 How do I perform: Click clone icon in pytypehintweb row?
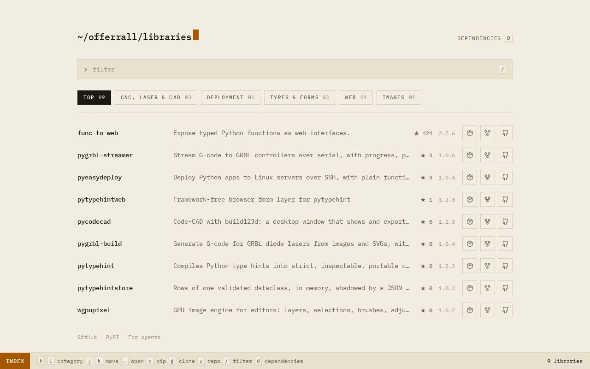[487, 199]
